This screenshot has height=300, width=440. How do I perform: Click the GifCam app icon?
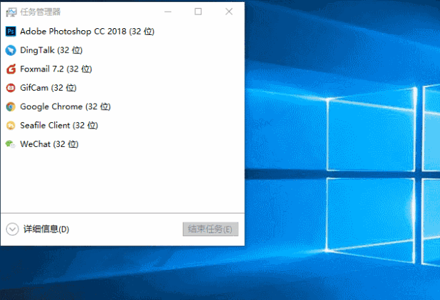click(10, 88)
